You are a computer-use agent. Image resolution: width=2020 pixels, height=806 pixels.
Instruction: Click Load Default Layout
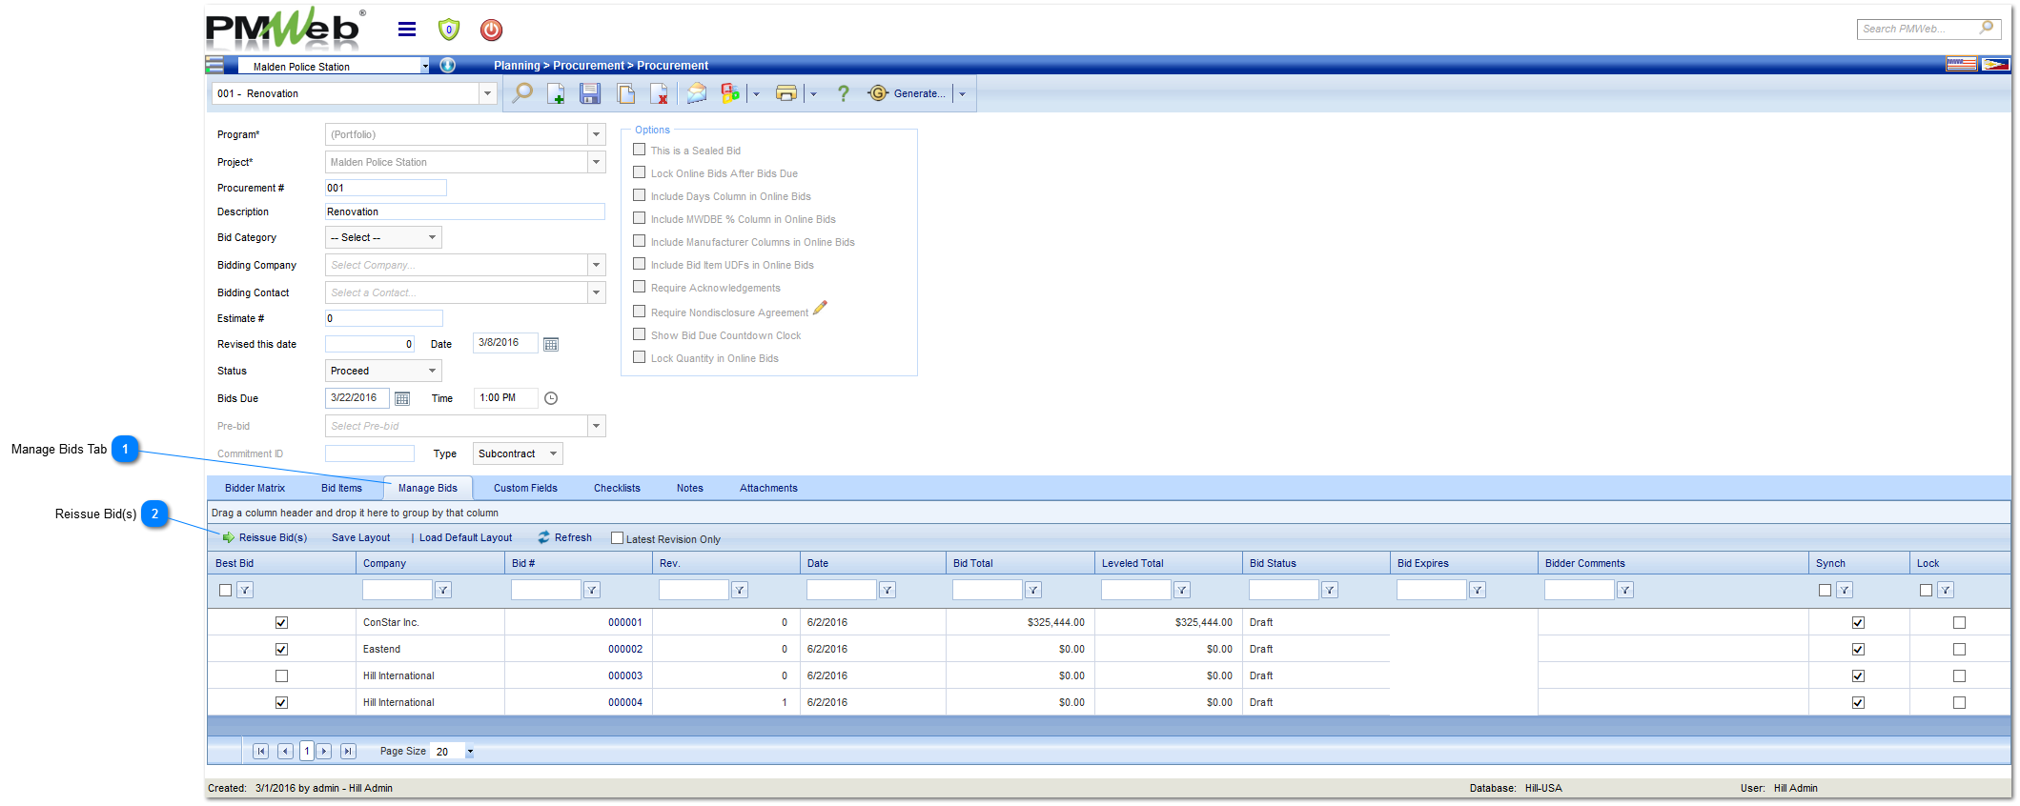[x=465, y=537]
